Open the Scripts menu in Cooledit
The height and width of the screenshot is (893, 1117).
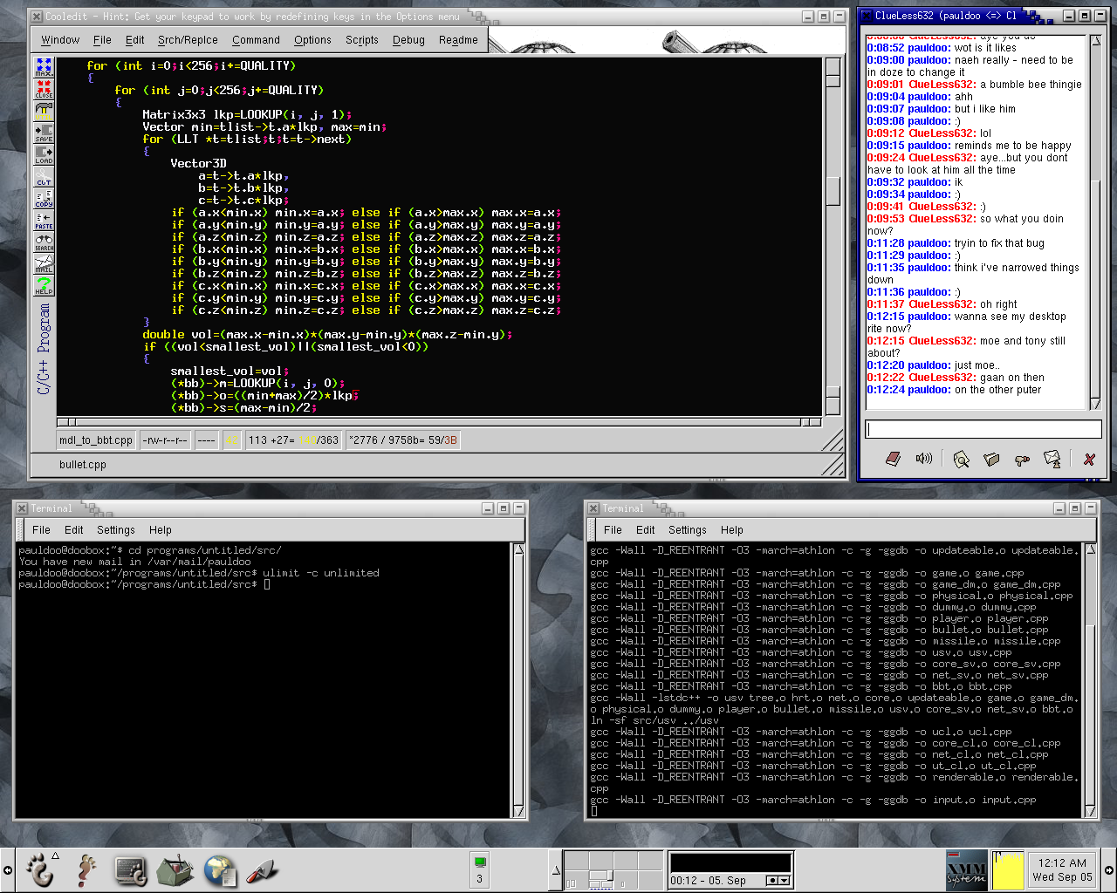[361, 40]
